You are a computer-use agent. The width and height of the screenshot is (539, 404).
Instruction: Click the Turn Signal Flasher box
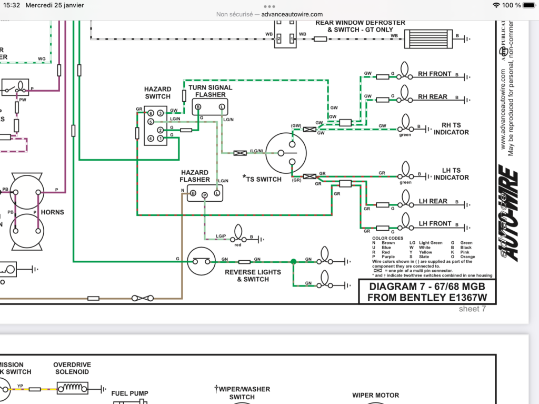tap(209, 107)
